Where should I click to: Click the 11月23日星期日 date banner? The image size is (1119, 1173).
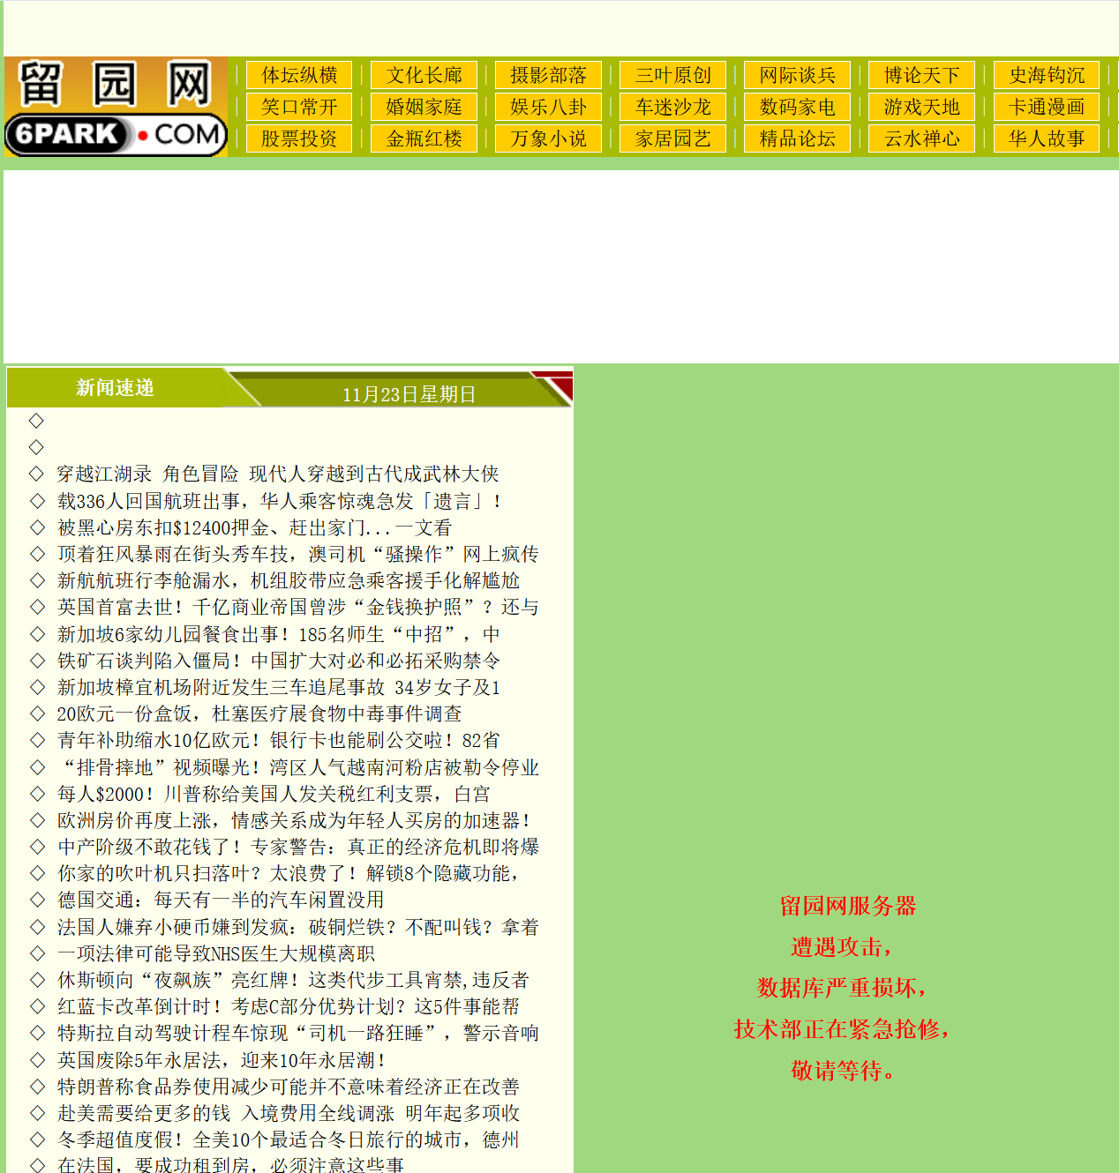(409, 394)
